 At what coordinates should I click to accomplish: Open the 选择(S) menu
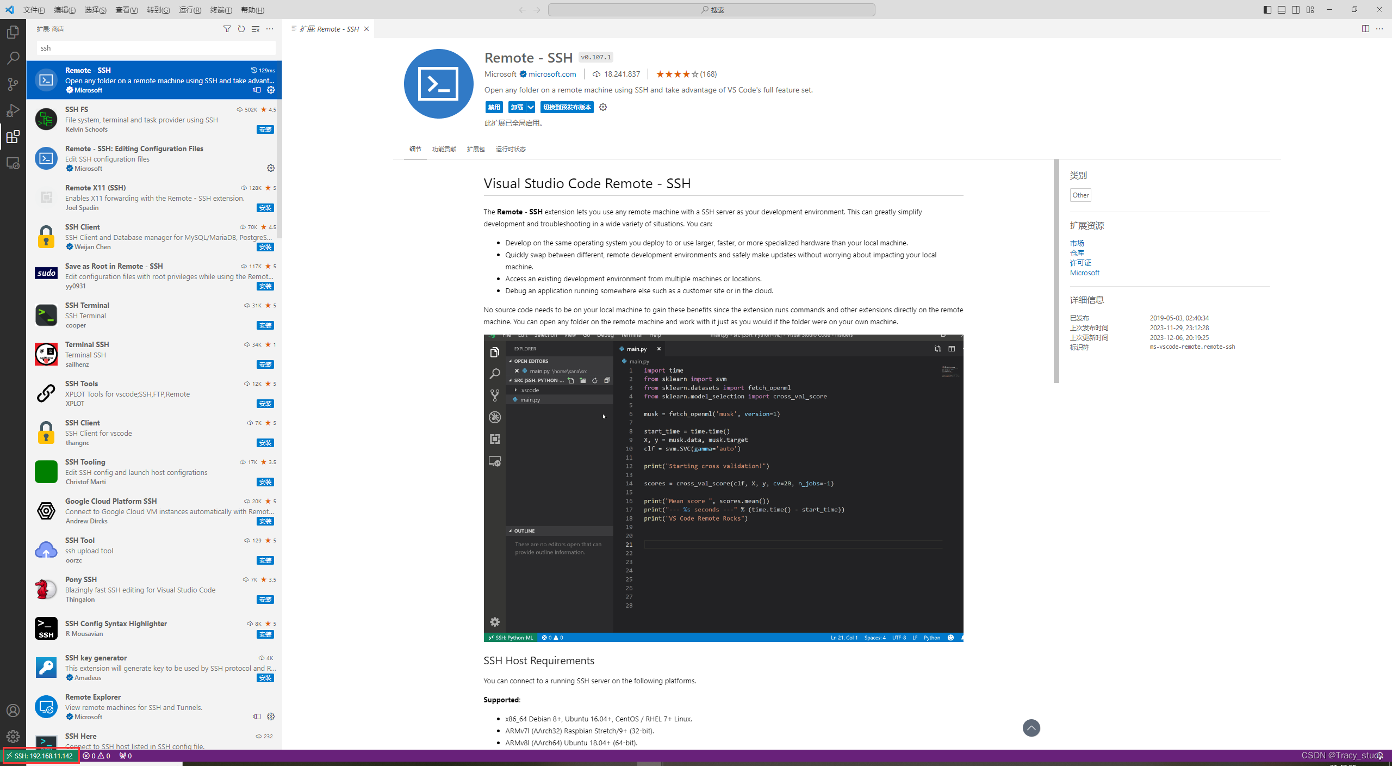96,10
